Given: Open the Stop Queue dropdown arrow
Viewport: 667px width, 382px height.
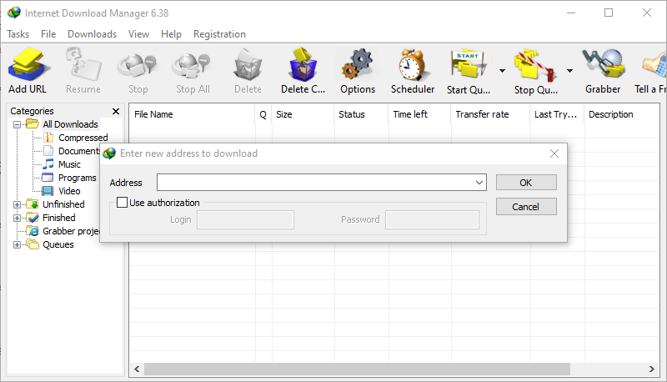Looking at the screenshot, I should pos(569,71).
